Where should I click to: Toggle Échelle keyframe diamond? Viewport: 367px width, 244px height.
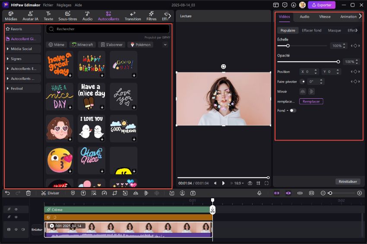[355, 46]
